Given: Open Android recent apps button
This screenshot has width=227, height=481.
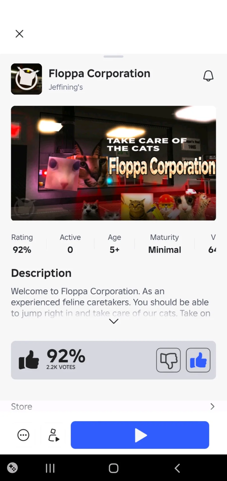Looking at the screenshot, I should (x=50, y=468).
